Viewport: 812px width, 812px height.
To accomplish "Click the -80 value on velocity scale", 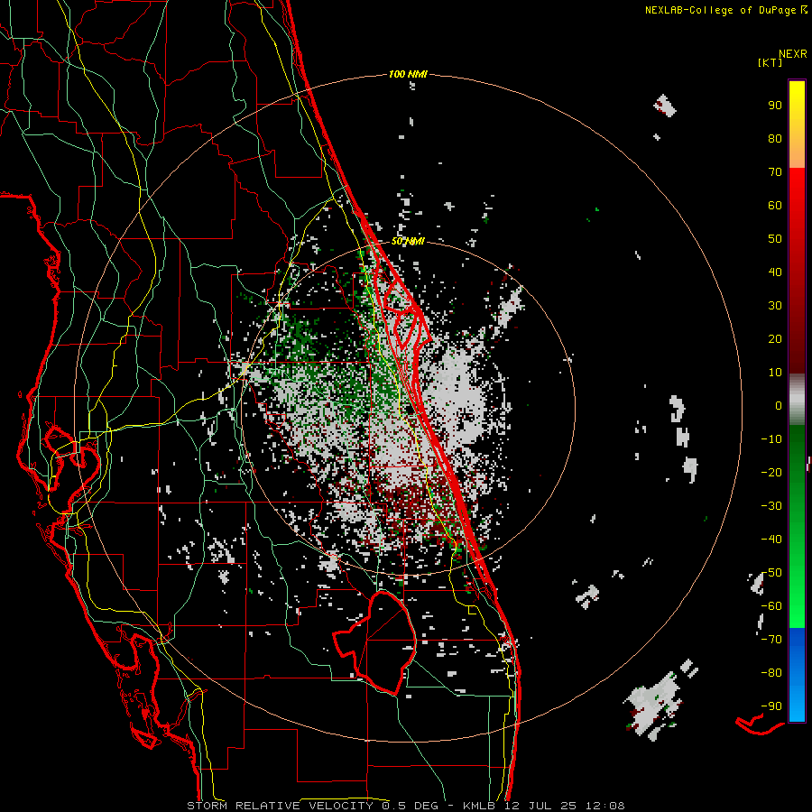I will tap(771, 673).
